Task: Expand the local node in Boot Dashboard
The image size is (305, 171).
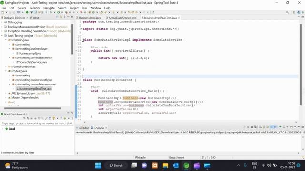Action: click(3, 129)
